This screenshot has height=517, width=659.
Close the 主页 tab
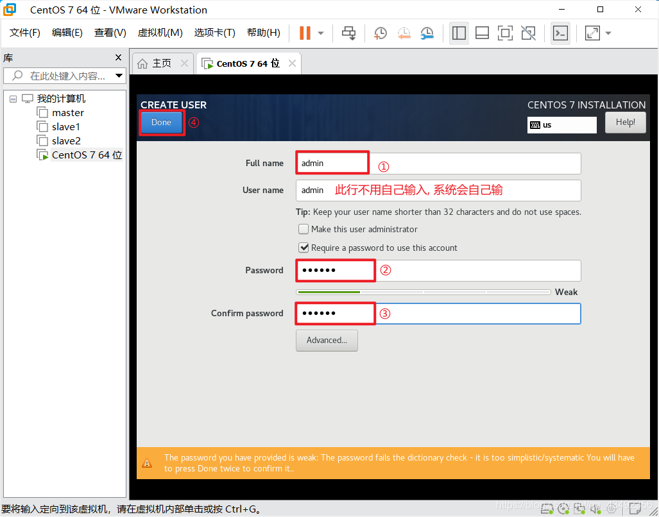(x=184, y=64)
